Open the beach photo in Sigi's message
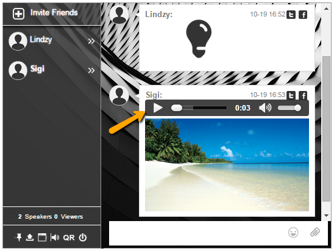334x251 pixels. (227, 165)
